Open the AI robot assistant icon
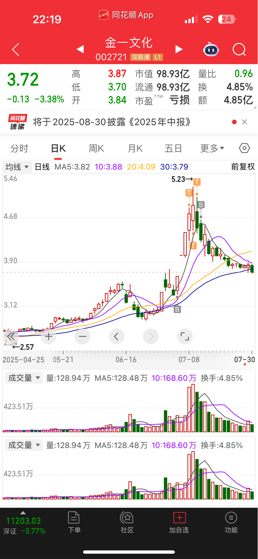This screenshot has height=559, width=258. pyautogui.click(x=211, y=49)
